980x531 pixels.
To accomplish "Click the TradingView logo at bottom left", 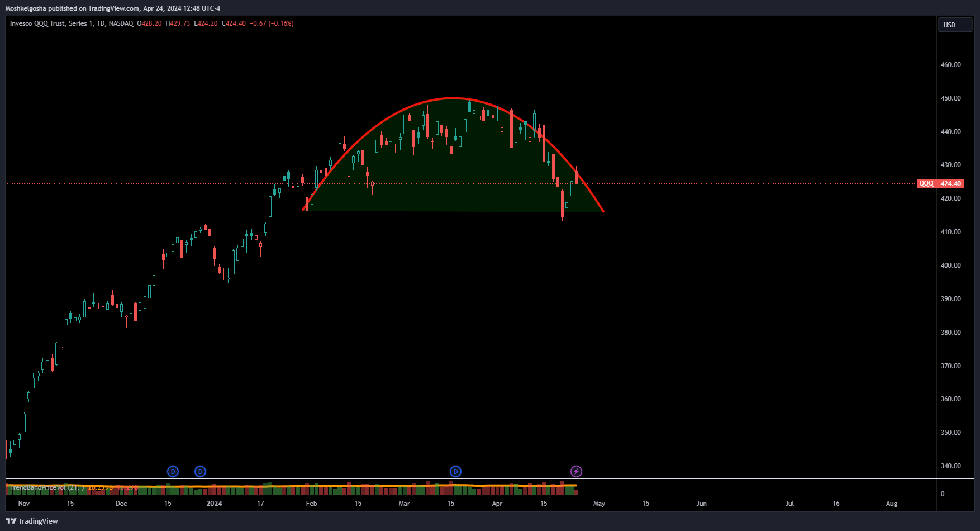I will tap(32, 521).
